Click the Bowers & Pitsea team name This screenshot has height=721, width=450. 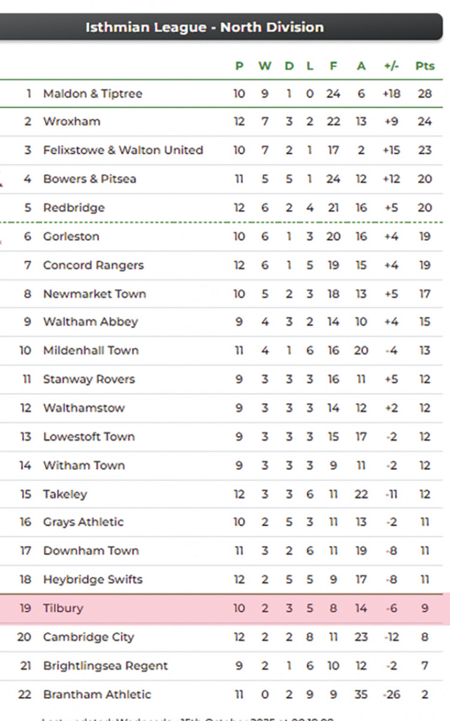89,179
